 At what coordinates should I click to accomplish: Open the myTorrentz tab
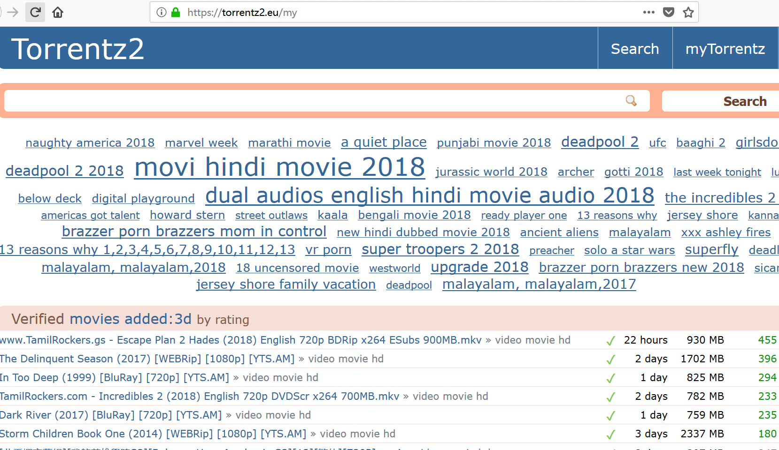[725, 48]
